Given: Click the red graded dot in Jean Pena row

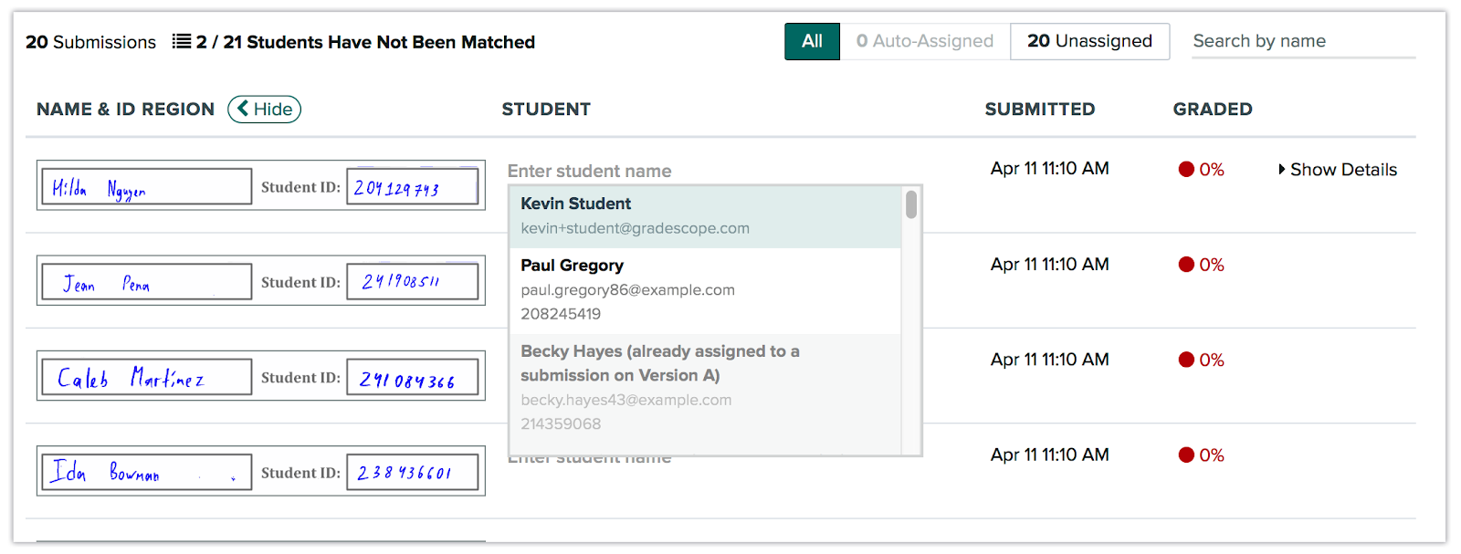Looking at the screenshot, I should click(x=1186, y=265).
